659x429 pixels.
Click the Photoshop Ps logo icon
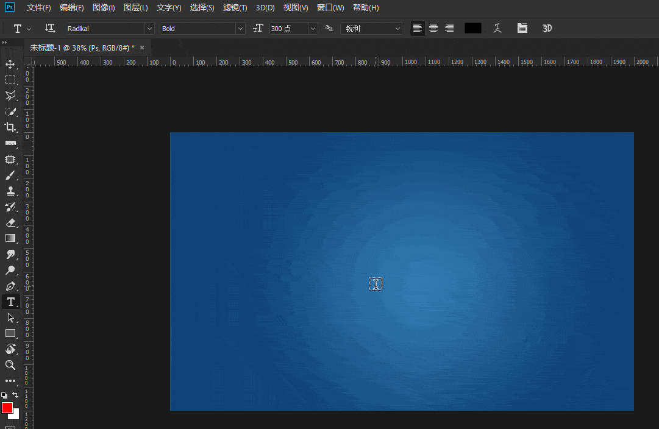pos(9,7)
